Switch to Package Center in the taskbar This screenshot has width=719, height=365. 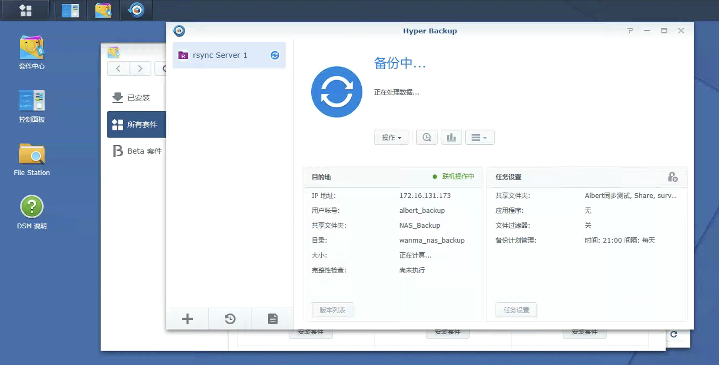coord(103,10)
